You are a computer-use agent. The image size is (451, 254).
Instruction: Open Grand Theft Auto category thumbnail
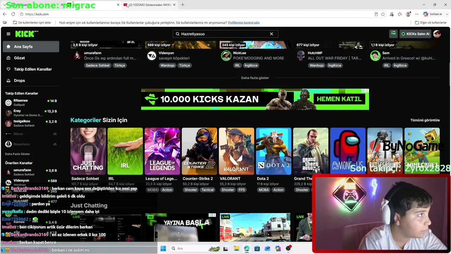click(x=311, y=151)
